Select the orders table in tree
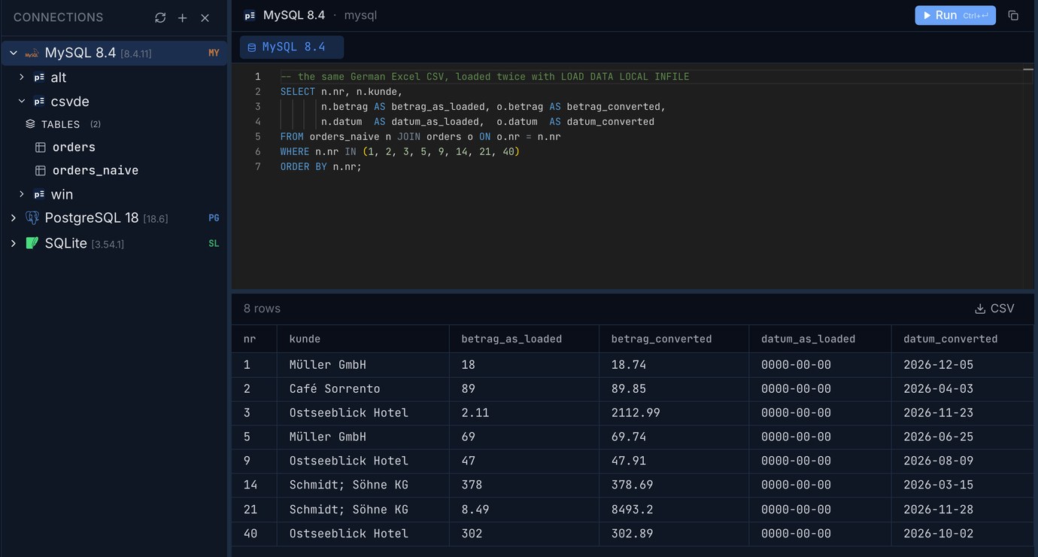1038x557 pixels. (x=74, y=147)
